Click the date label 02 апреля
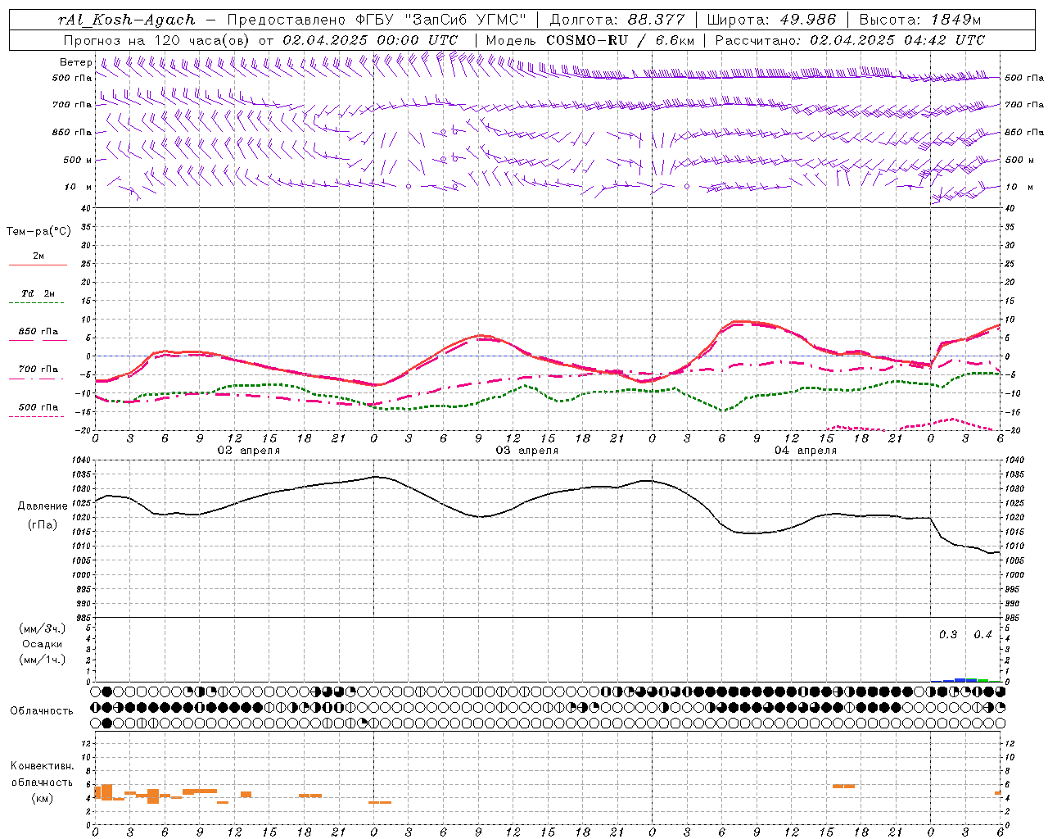 coord(248,451)
